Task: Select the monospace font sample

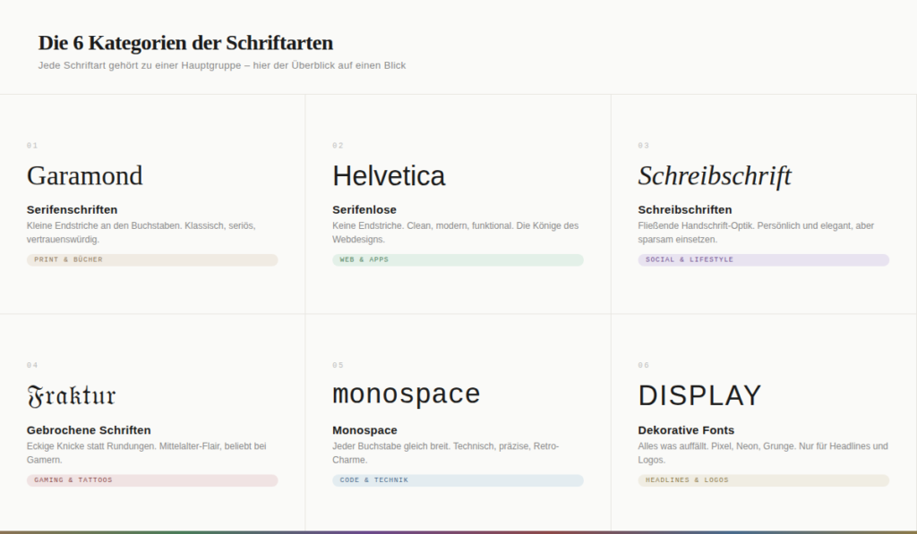Action: point(406,394)
